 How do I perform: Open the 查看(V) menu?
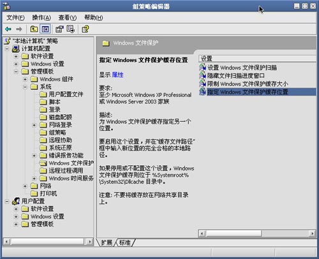click(68, 17)
